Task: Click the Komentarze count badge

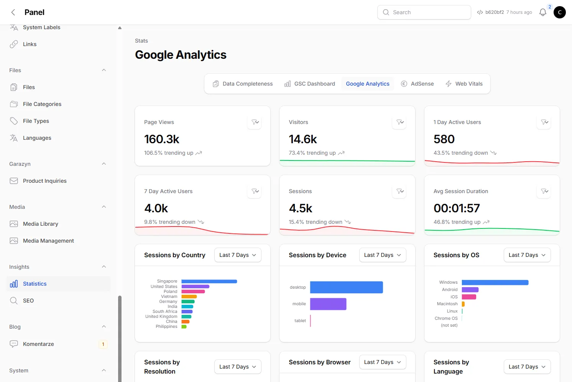Action: tap(103, 344)
